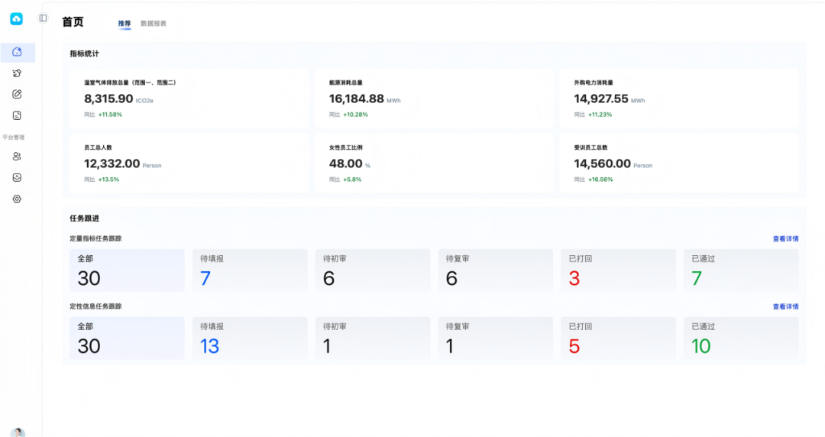825x437 pixels.
Task: Collapse the sidebar with the panel toggle icon
Action: 43,18
